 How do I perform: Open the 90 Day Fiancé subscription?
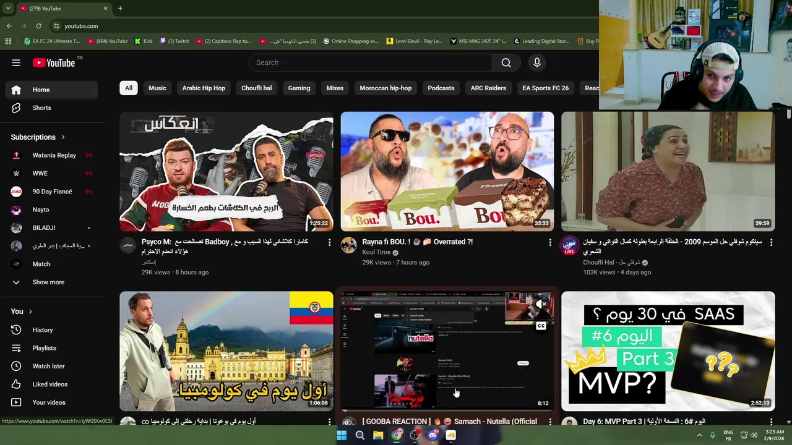[x=52, y=192]
